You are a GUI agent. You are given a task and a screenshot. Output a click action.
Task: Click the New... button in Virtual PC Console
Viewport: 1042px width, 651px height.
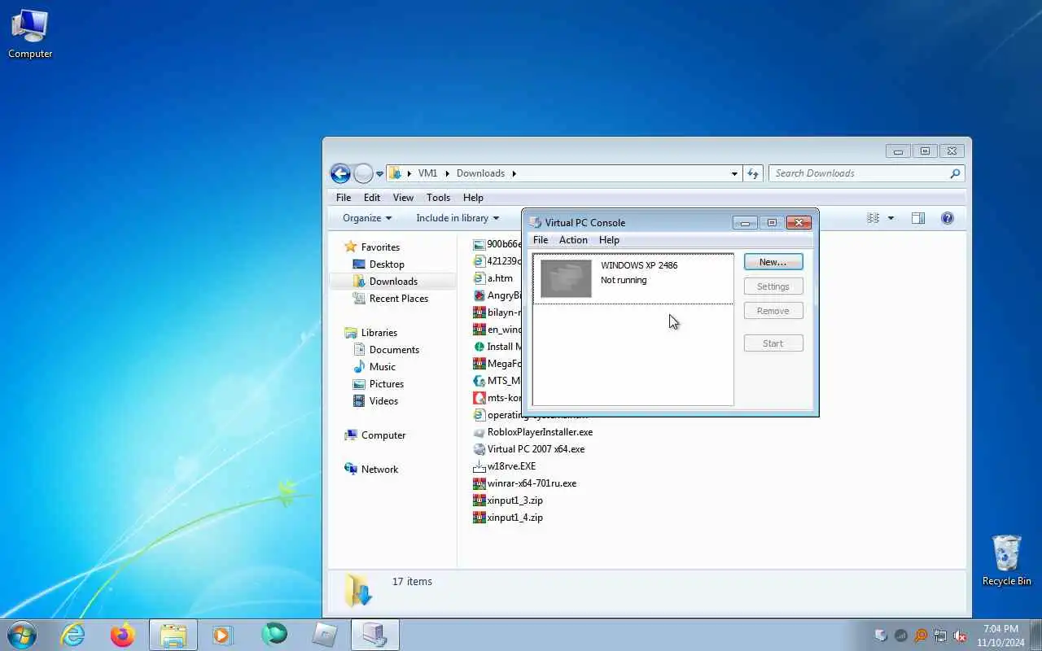click(773, 262)
